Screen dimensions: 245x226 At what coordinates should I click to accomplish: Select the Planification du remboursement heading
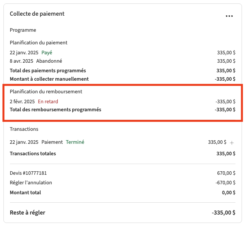46,91
